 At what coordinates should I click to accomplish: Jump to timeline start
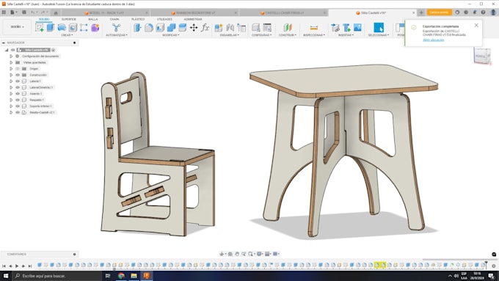pos(4,266)
